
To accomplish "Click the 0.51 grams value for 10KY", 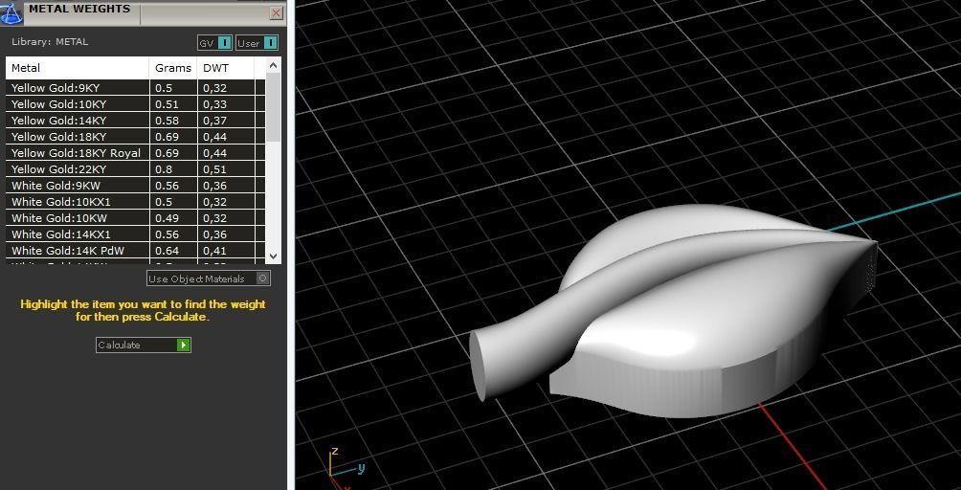I will (x=167, y=104).
